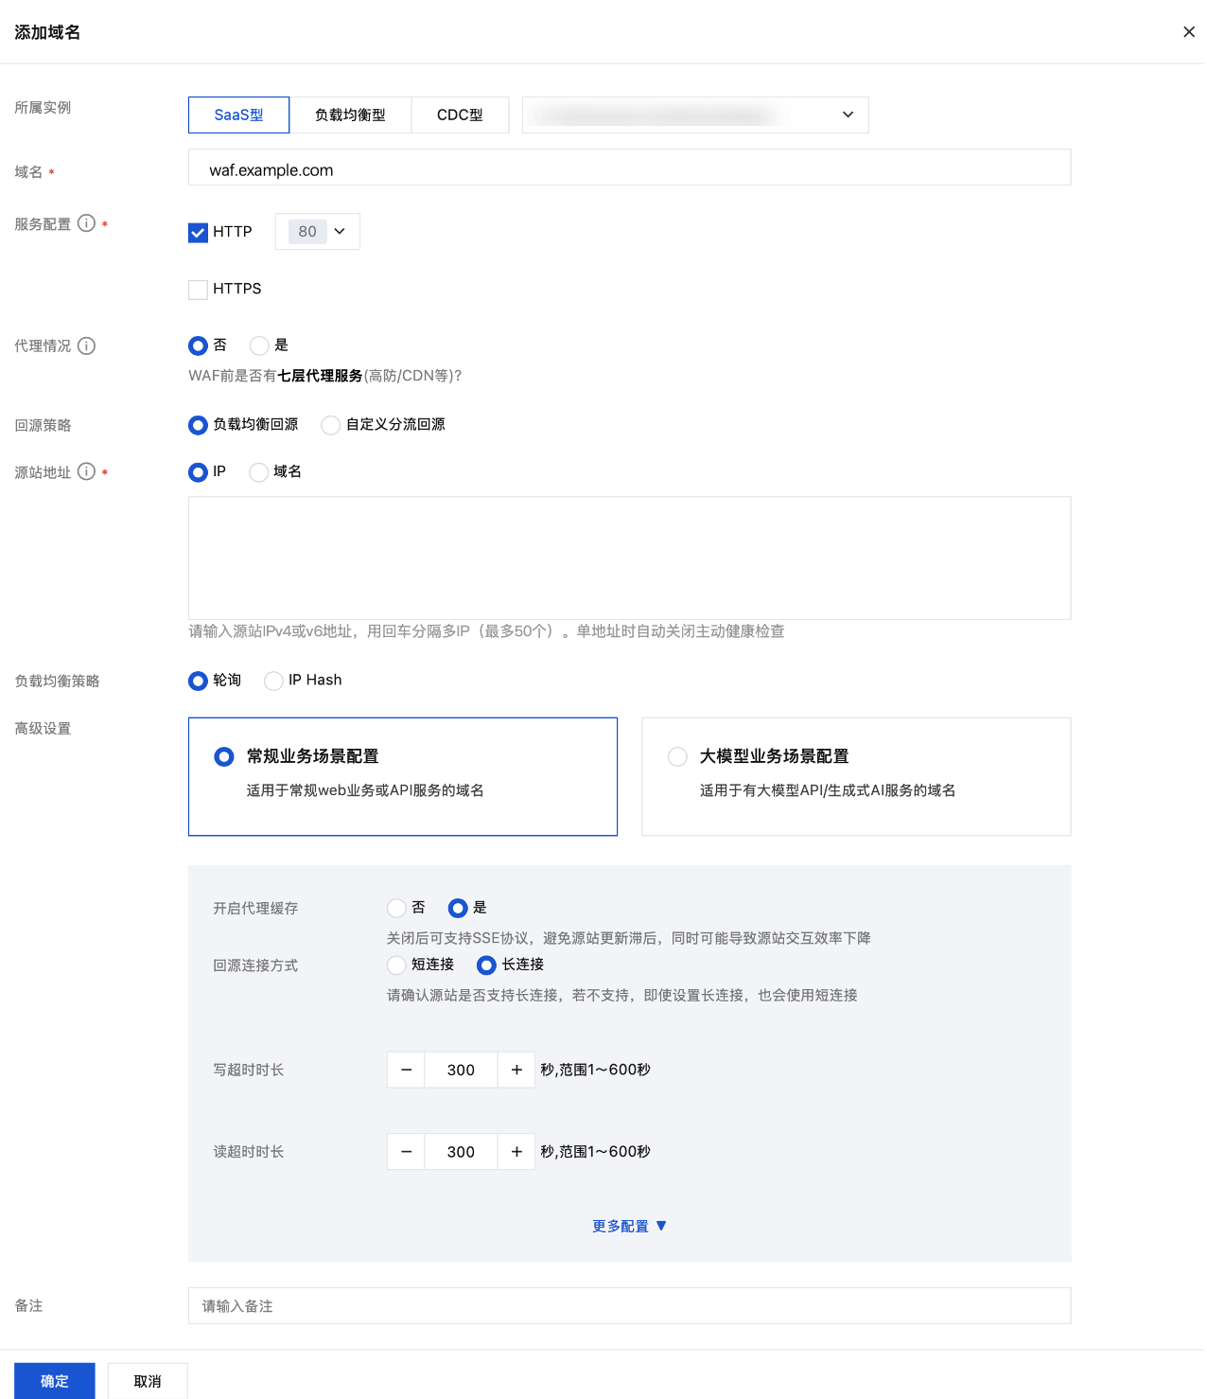
Task: Open the instance selection dropdown
Action: [x=695, y=115]
